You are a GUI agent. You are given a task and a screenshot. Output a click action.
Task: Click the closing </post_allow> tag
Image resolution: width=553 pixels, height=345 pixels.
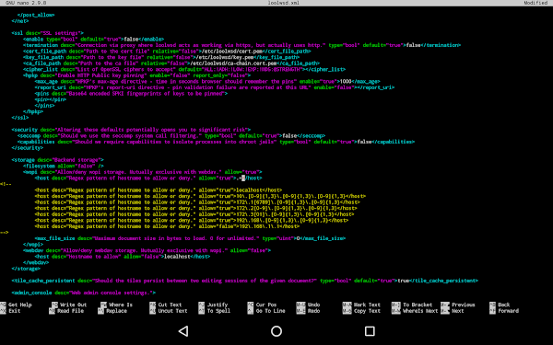36,15
